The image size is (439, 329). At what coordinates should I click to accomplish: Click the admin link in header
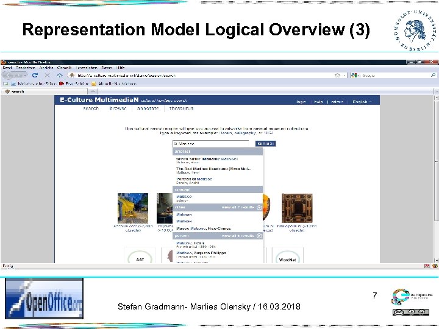tap(337, 102)
